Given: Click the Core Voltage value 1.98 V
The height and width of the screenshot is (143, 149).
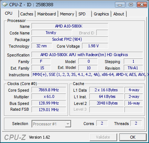Looking at the screenshot, I should point(95,46).
